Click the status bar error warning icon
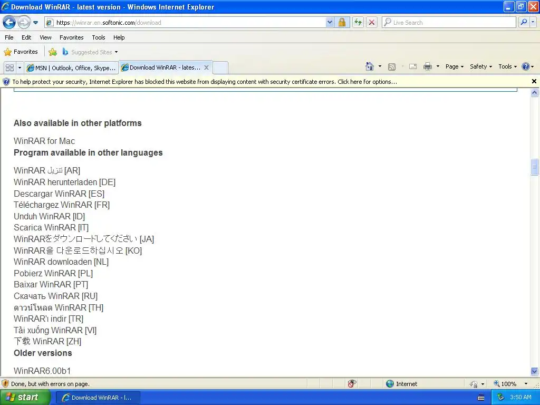Screen dimensions: 540x405 pyautogui.click(x=5, y=384)
